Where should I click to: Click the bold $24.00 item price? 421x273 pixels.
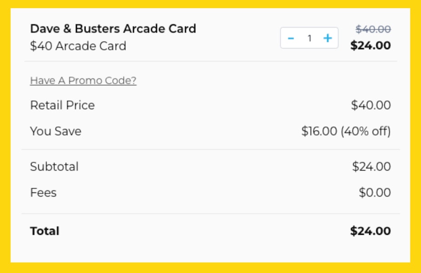point(370,45)
